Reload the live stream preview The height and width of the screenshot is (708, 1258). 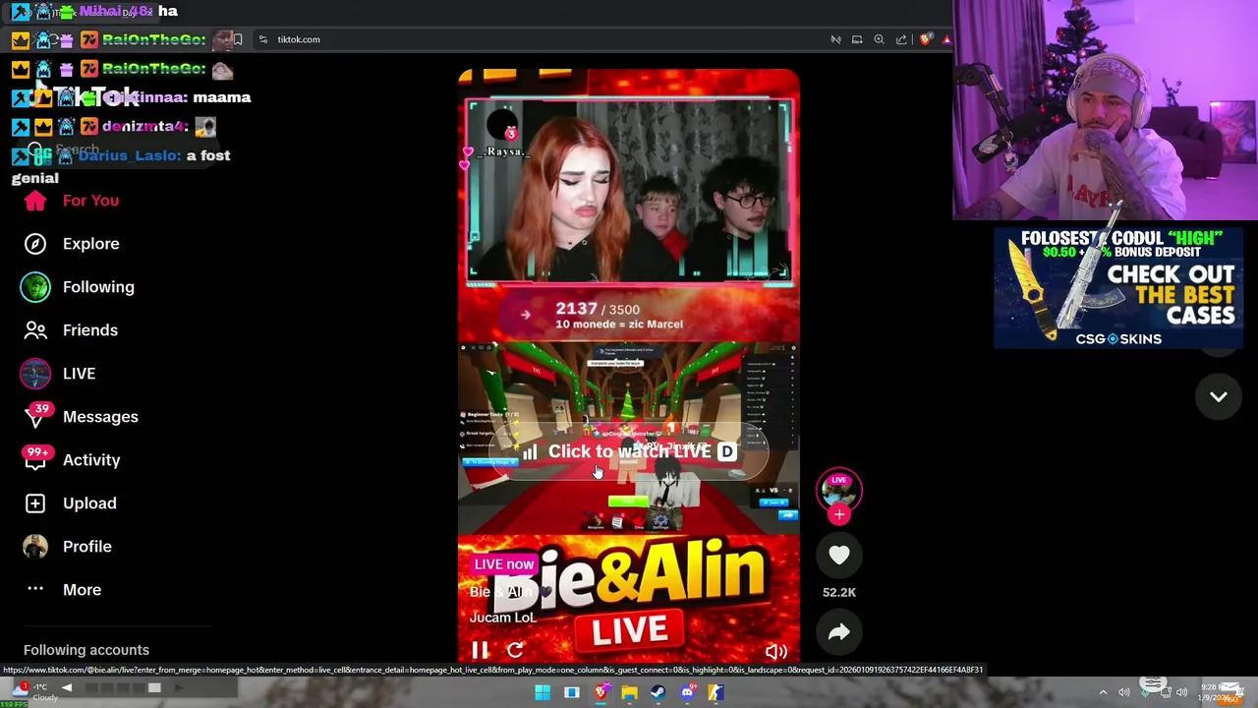click(515, 650)
